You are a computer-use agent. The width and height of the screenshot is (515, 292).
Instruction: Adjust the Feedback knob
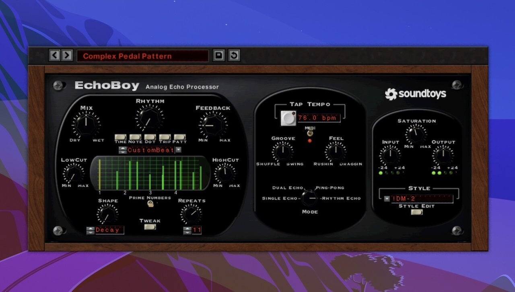[x=213, y=125]
